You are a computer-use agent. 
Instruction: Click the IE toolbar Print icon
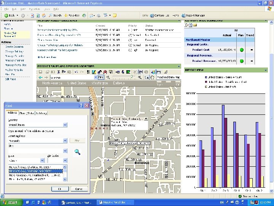coord(99,16)
